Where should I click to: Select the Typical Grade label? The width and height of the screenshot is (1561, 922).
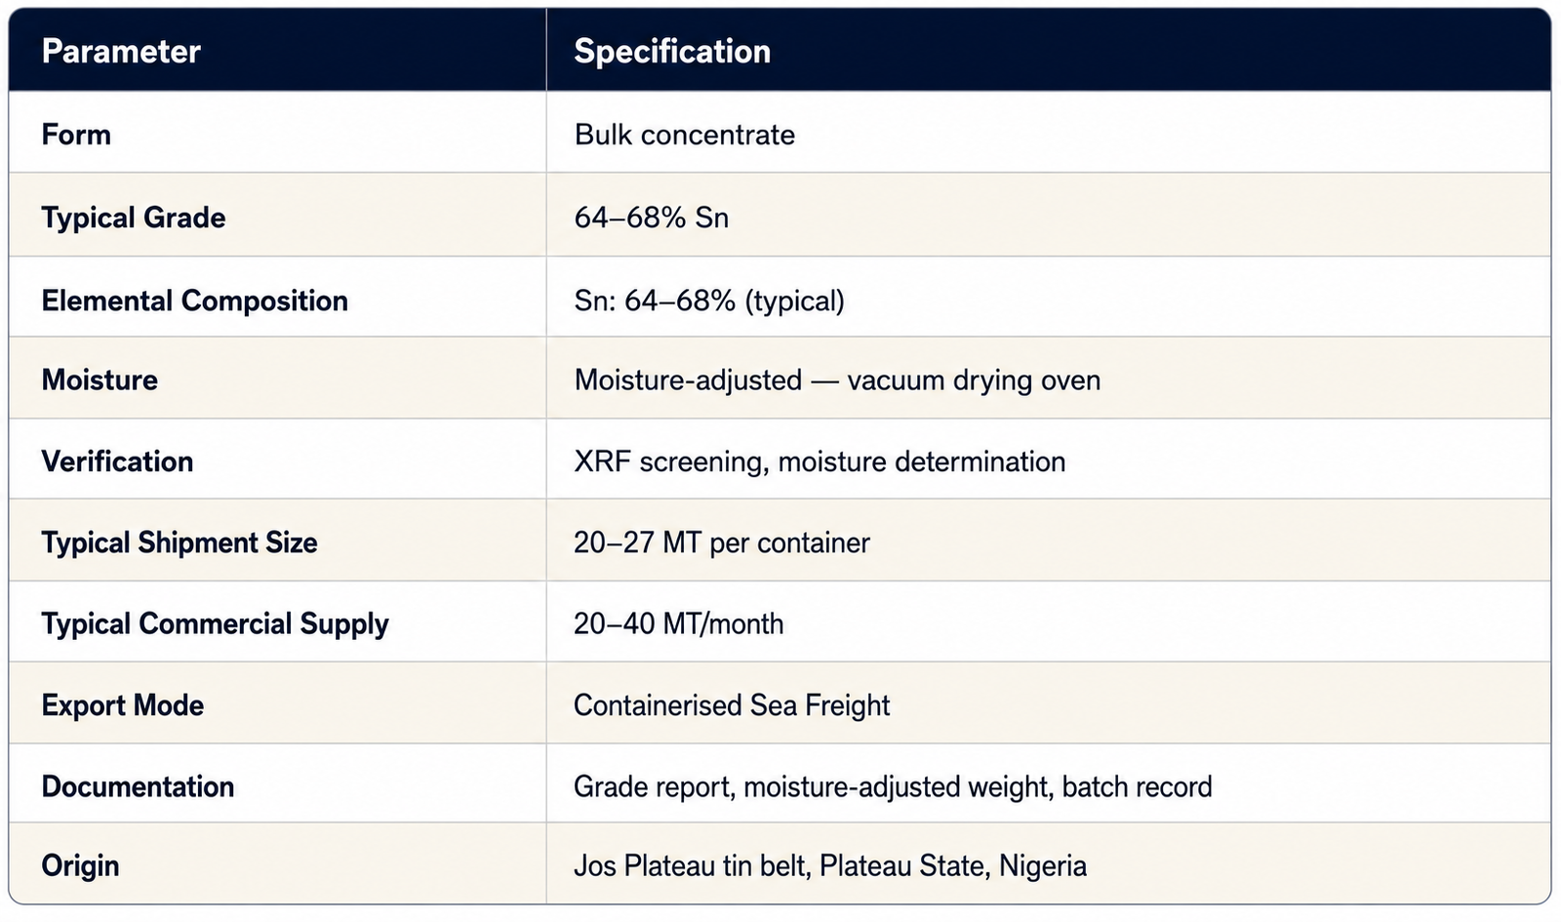(134, 218)
